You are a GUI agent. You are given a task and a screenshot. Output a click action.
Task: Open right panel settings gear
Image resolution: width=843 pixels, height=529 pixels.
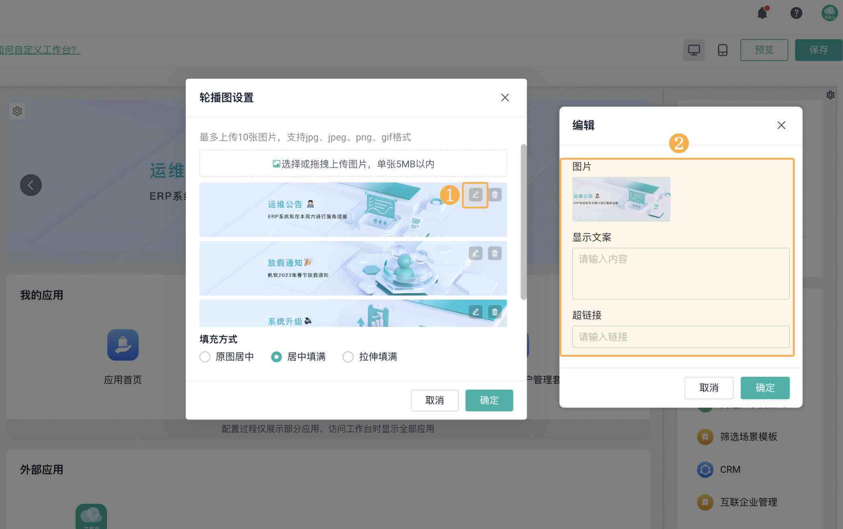click(x=830, y=95)
